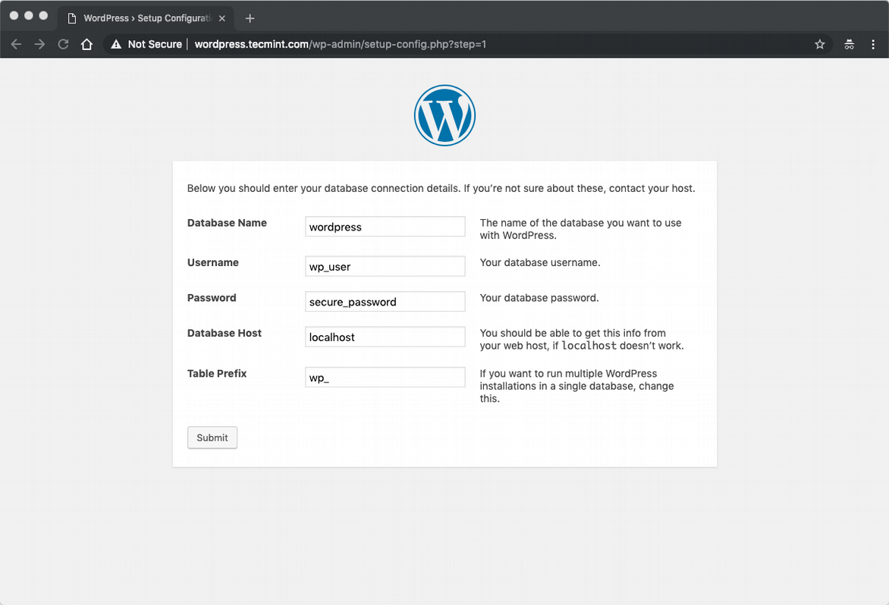889x605 pixels.
Task: Open the incognito profile icon
Action: (x=849, y=44)
